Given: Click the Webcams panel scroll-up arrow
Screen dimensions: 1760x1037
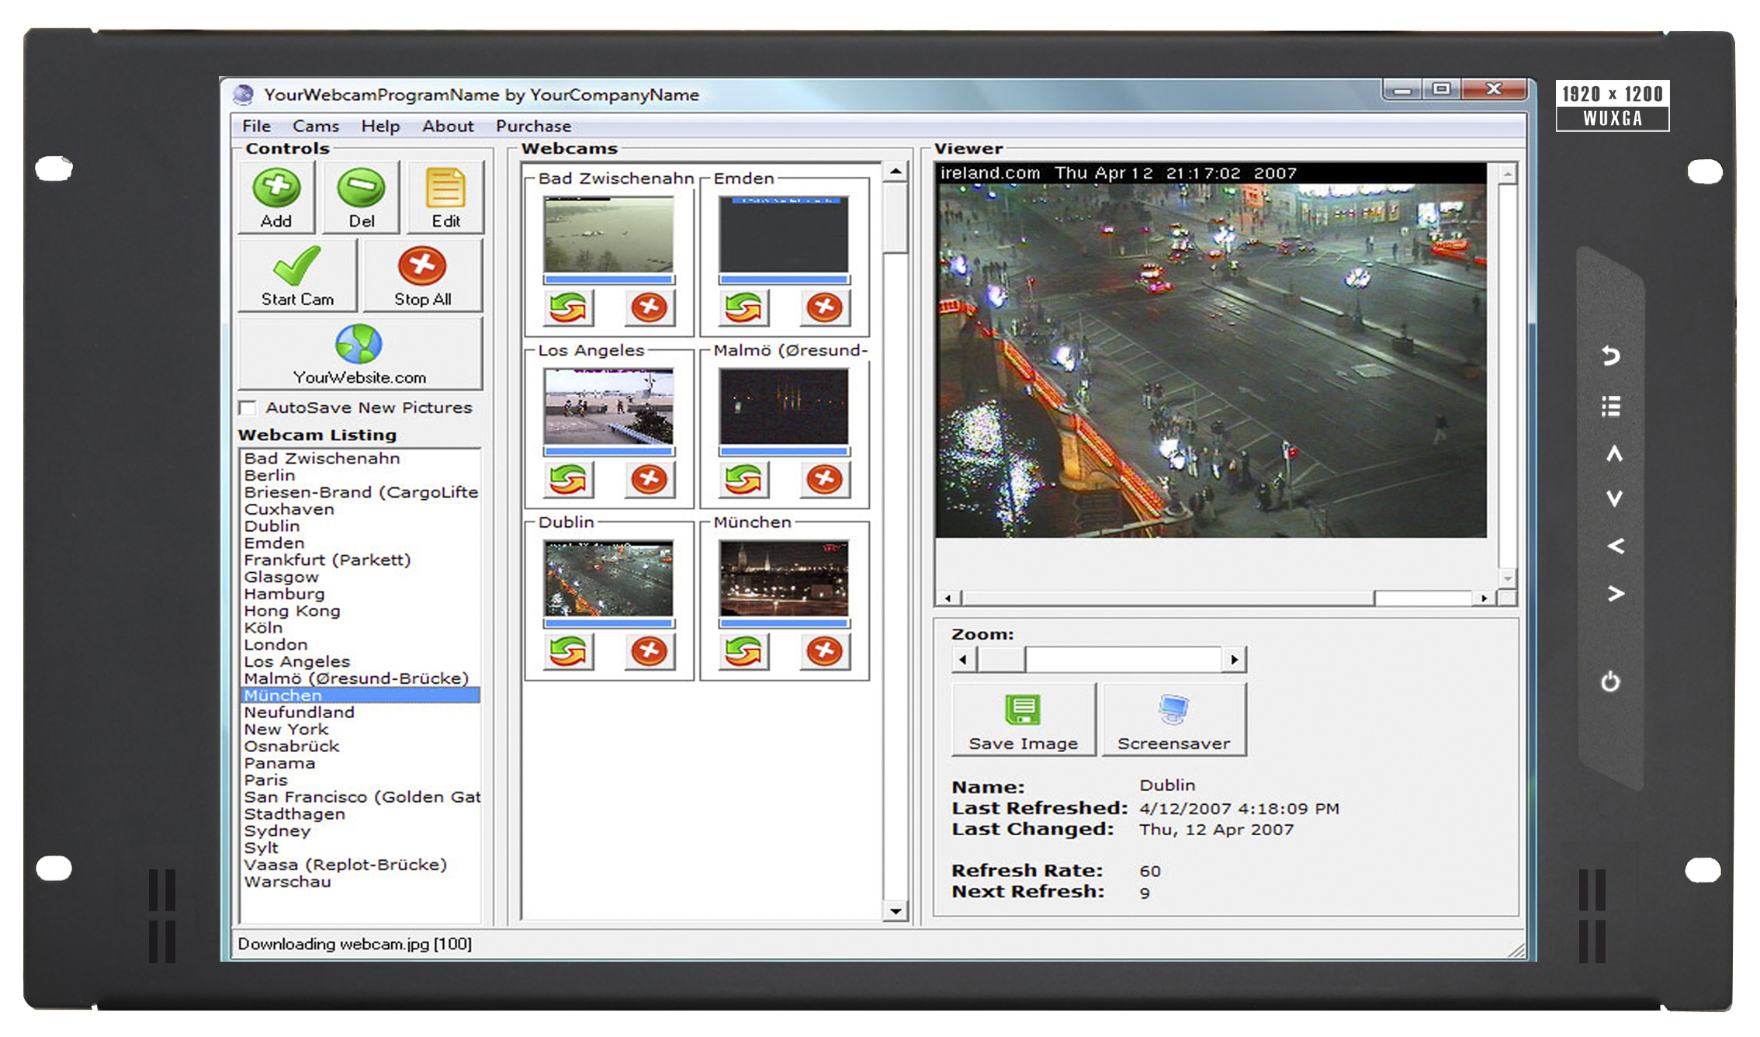Looking at the screenshot, I should pyautogui.click(x=896, y=171).
